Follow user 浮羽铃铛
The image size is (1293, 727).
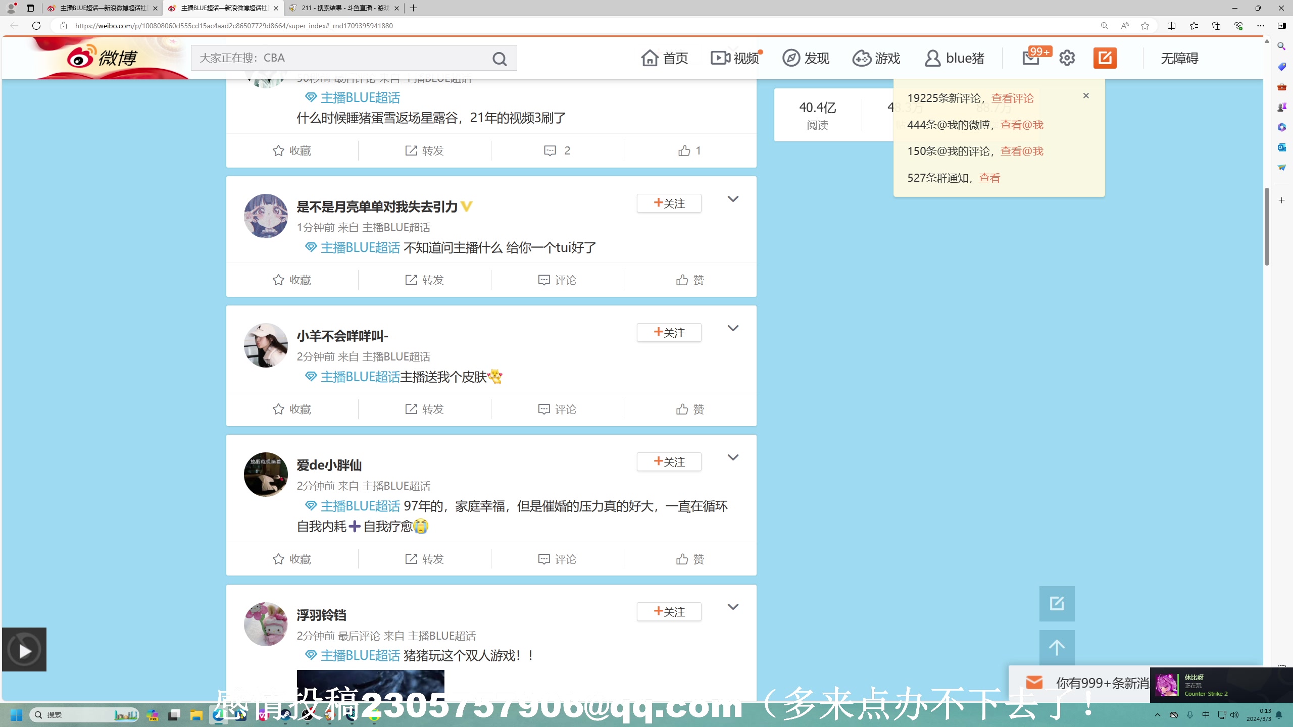click(x=669, y=612)
